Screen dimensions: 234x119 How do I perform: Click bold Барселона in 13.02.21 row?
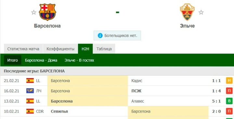pos(62,101)
